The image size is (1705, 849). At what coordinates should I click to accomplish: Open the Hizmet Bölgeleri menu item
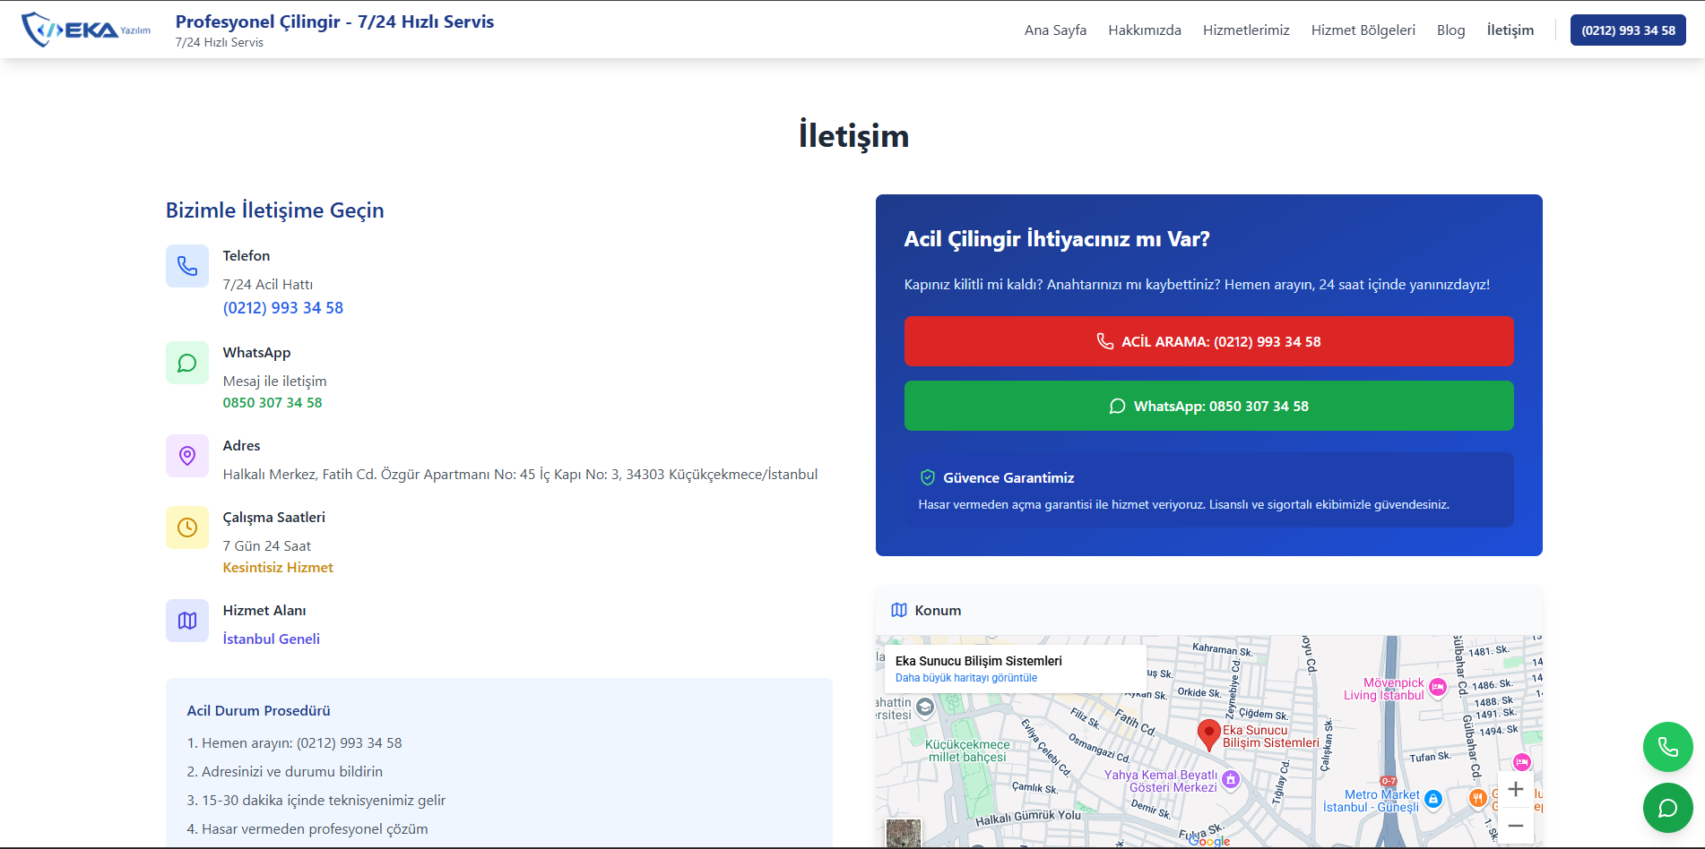click(x=1363, y=30)
